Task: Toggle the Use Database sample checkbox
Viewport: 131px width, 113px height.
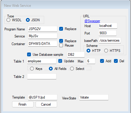Action: pyautogui.click(x=29, y=55)
